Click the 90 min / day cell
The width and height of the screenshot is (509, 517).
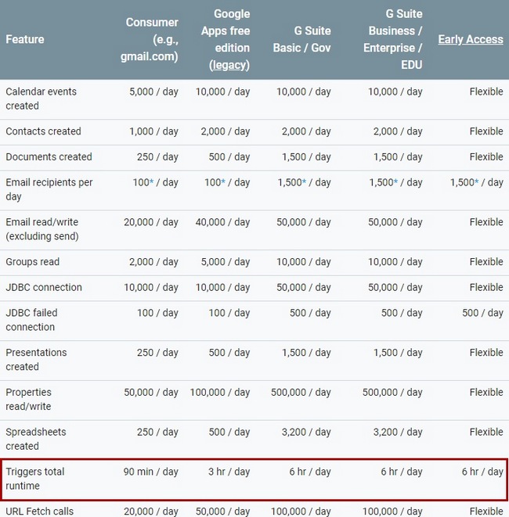click(151, 472)
